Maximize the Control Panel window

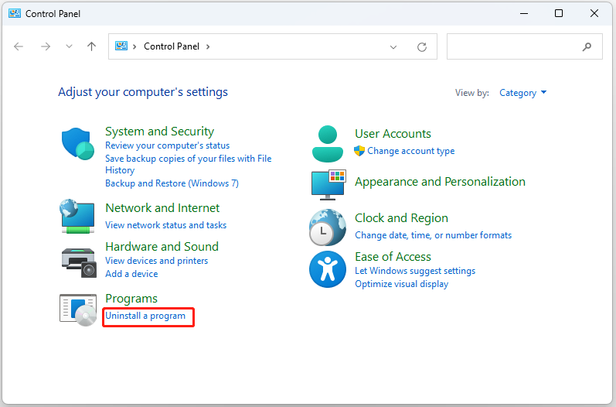coord(559,13)
